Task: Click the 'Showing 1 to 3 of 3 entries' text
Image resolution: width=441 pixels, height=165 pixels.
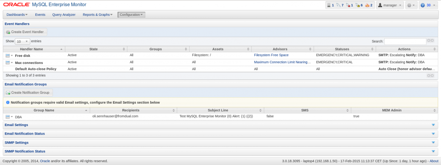Action: [26, 75]
